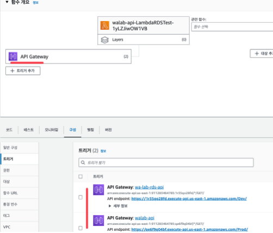The width and height of the screenshot is (273, 233).
Task: Click the magnifier icon in trigger search
Action: coord(83,162)
